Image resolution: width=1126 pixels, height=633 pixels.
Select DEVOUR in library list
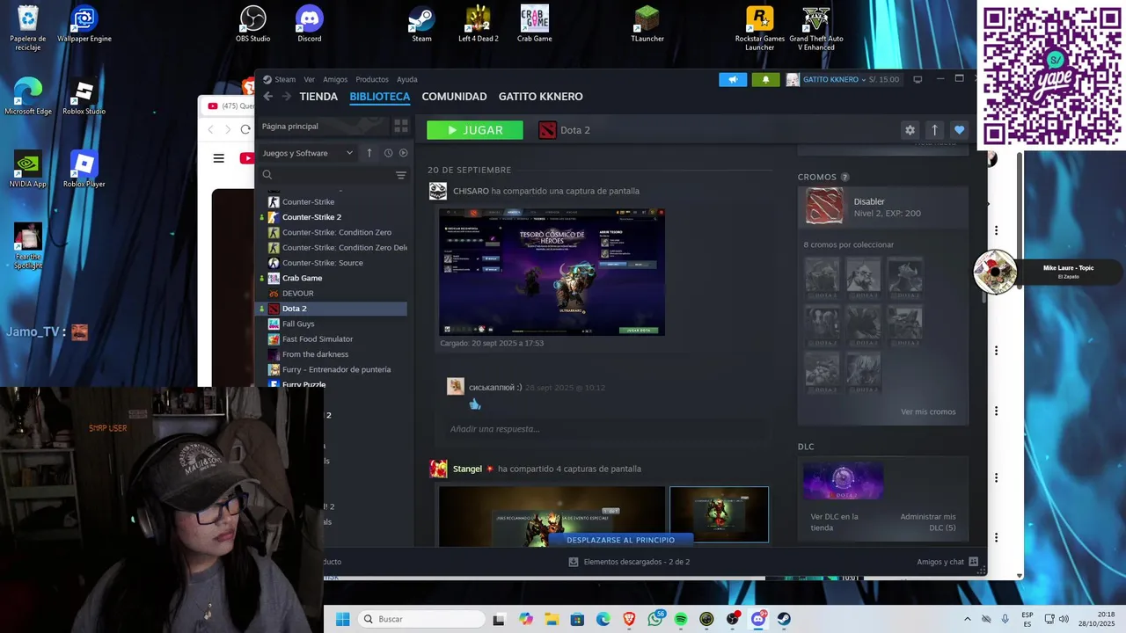click(297, 294)
